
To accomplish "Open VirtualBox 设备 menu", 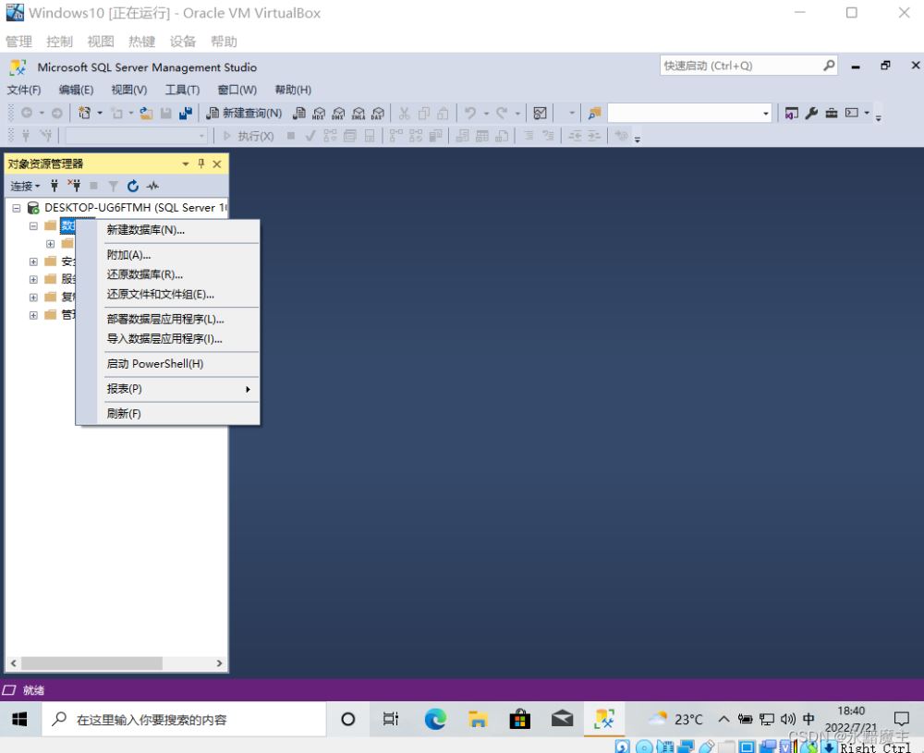I will click(x=183, y=42).
